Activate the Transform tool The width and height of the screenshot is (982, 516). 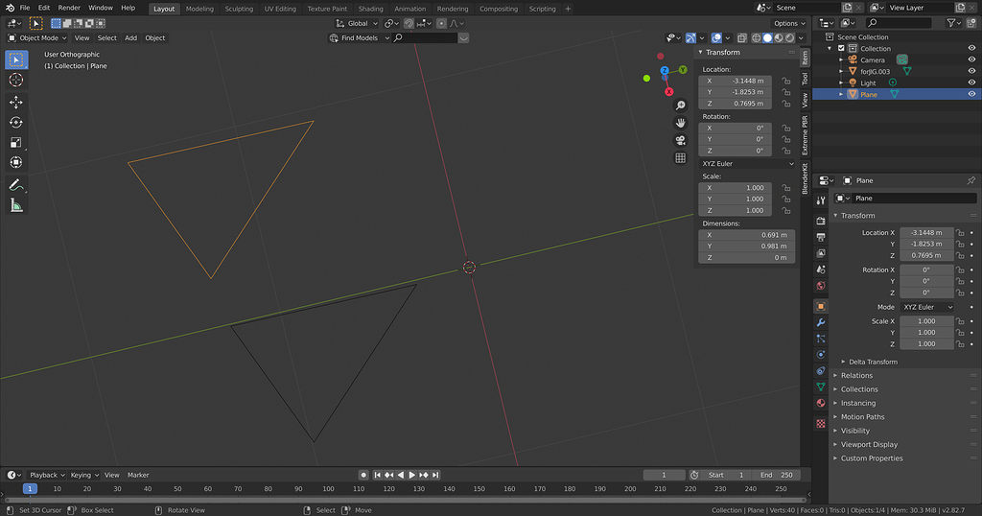tap(16, 162)
